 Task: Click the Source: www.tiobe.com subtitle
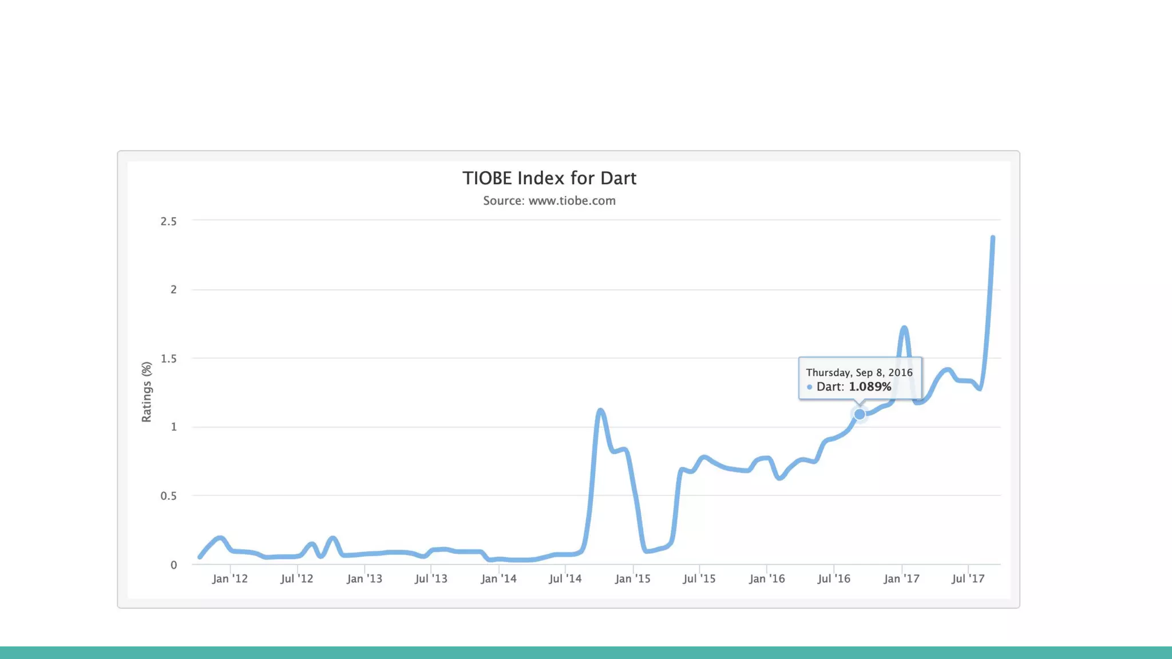pyautogui.click(x=549, y=201)
